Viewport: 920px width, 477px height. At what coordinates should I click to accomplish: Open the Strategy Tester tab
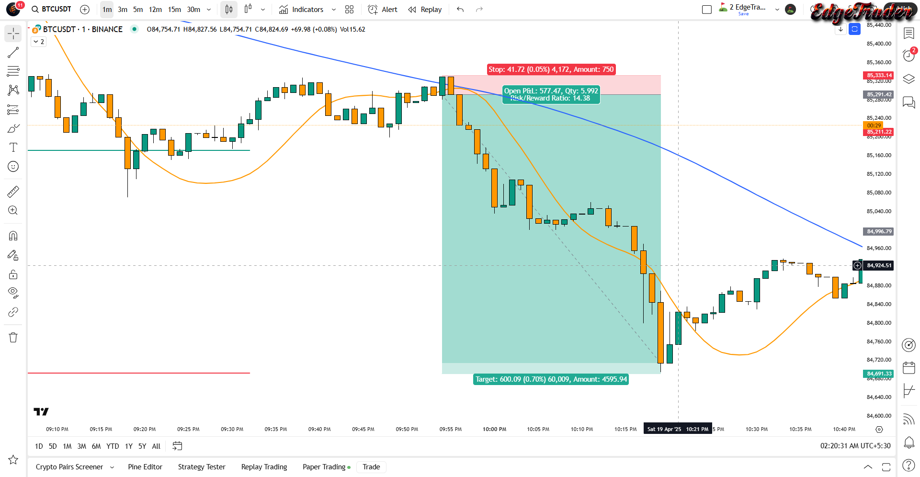pos(202,467)
